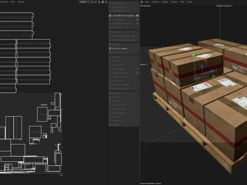Click the lock icon beside Project dropdown
The image size is (247, 185).
[x=99, y=2]
